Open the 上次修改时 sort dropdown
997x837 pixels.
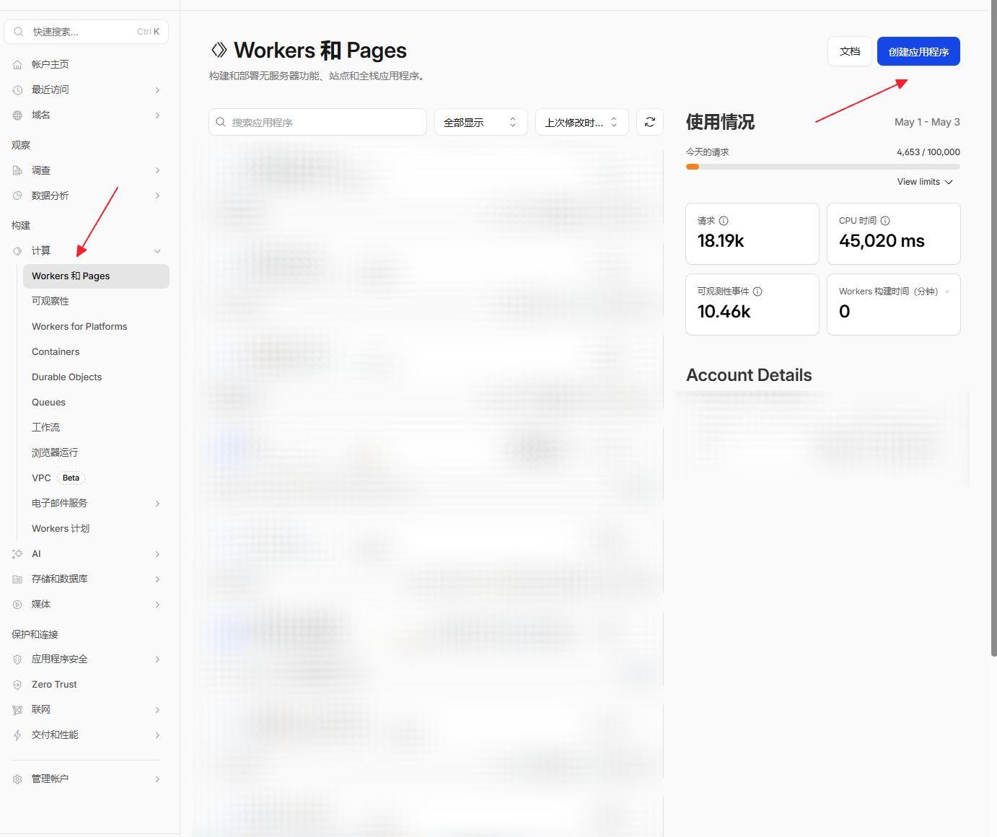coord(582,122)
